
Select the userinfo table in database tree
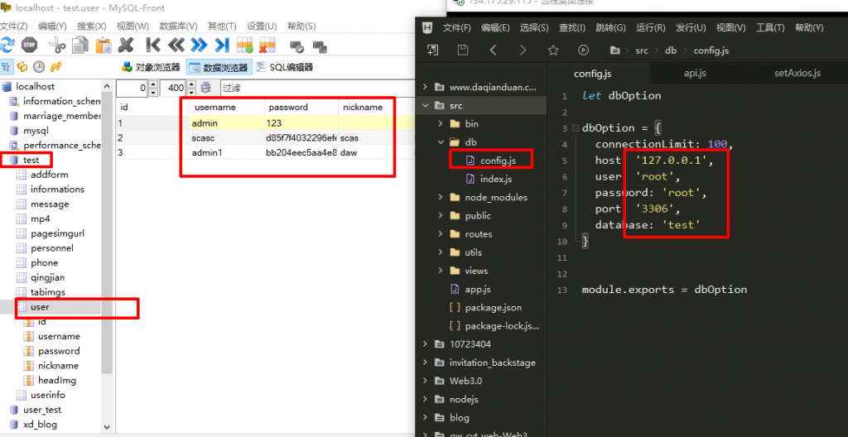pyautogui.click(x=47, y=395)
